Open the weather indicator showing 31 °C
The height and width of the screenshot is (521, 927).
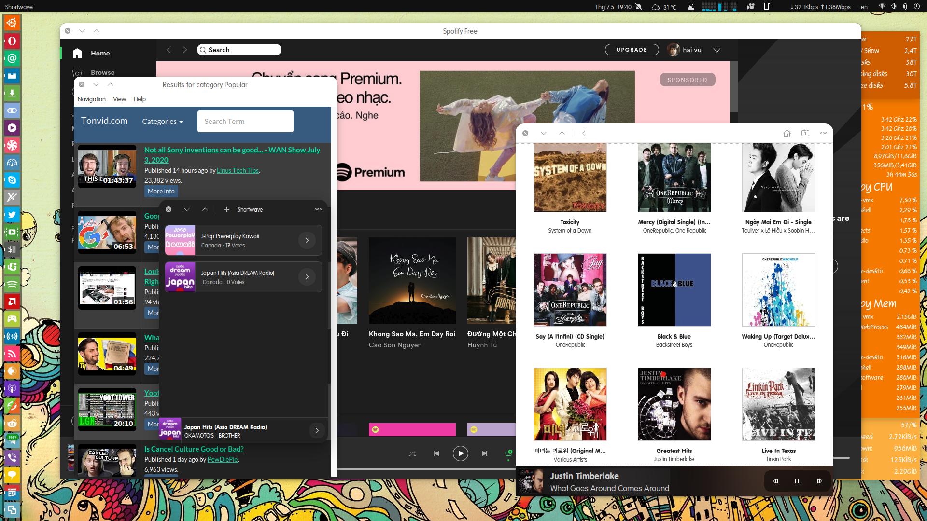point(664,7)
